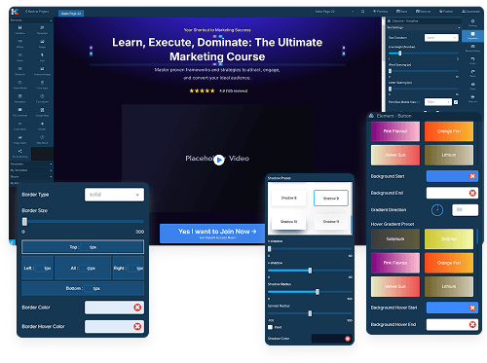Viewport: 487px width, 363px height.
Task: Expand the Templates section in sidebar
Action: (31, 164)
